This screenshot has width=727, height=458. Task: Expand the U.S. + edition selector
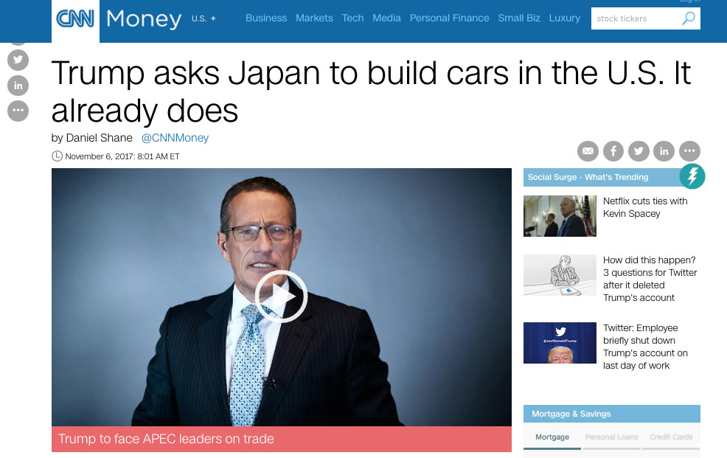[x=204, y=18]
